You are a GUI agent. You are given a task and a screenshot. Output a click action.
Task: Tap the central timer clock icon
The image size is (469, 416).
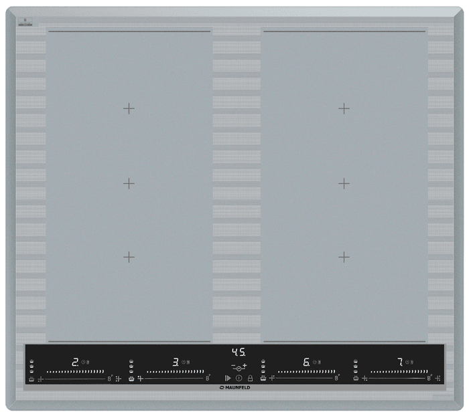(239, 369)
